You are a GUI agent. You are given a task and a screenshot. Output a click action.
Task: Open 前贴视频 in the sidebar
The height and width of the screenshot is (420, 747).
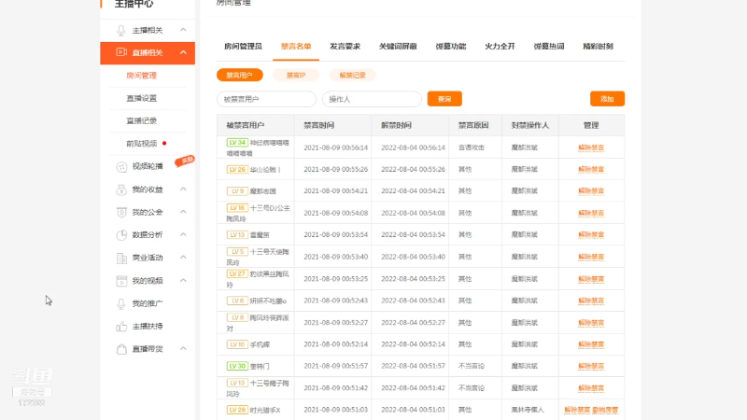click(142, 144)
